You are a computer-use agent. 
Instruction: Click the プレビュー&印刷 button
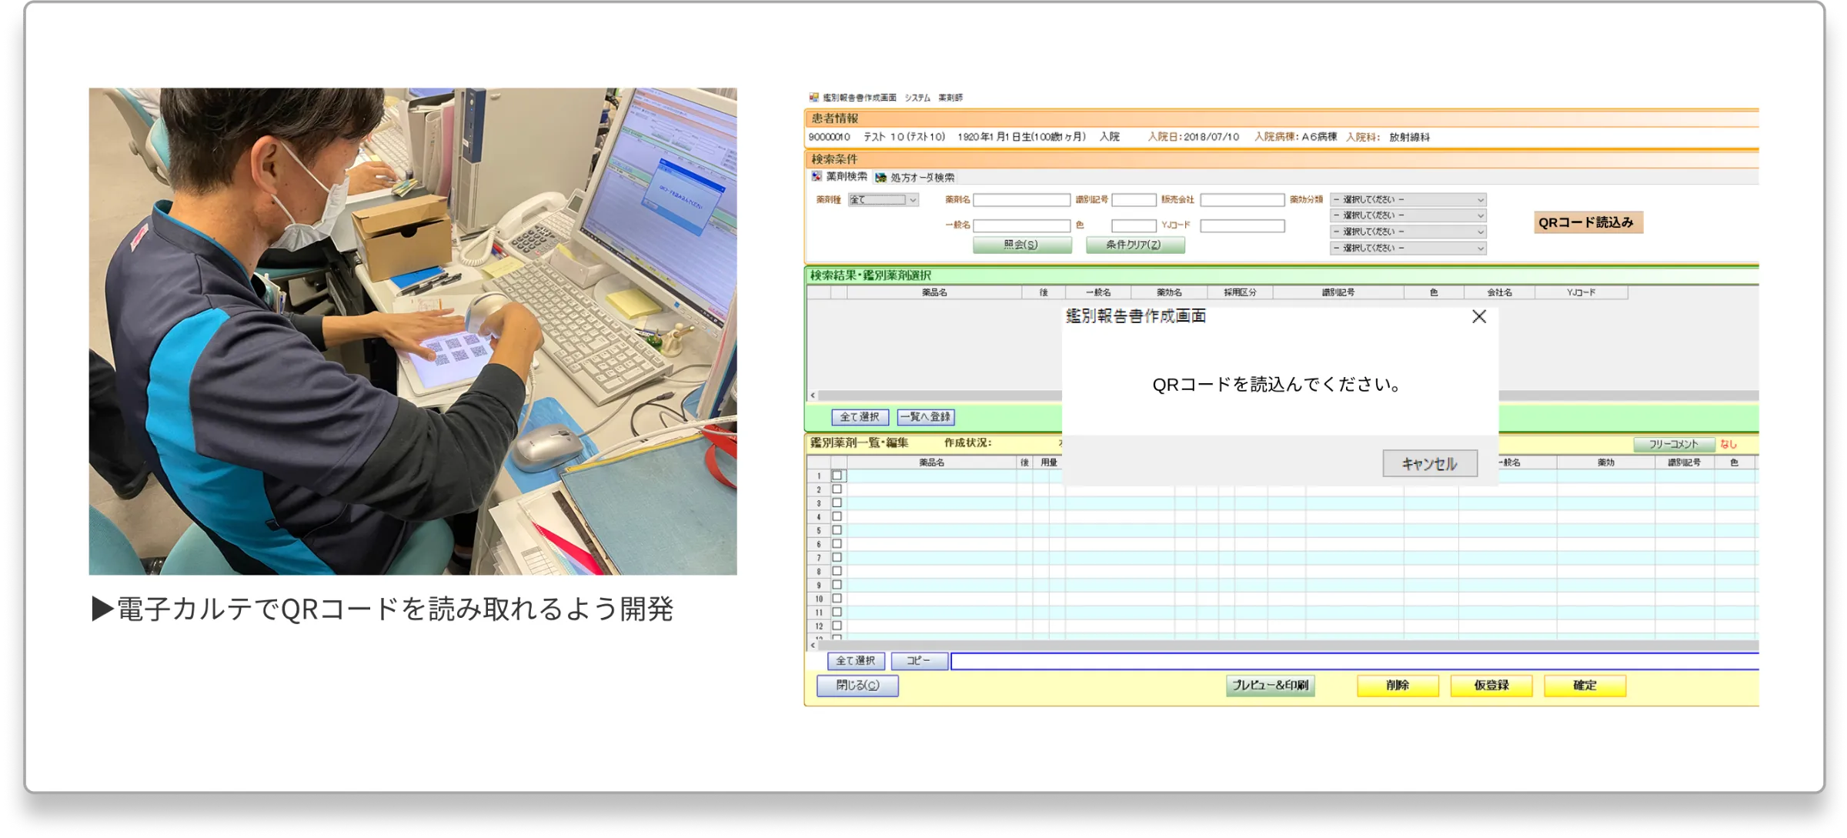click(1270, 686)
